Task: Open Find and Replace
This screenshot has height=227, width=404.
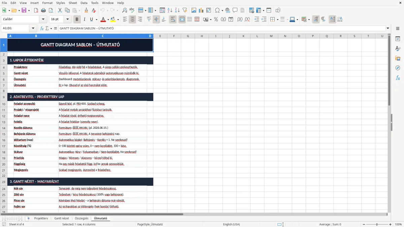Action: (x=125, y=10)
